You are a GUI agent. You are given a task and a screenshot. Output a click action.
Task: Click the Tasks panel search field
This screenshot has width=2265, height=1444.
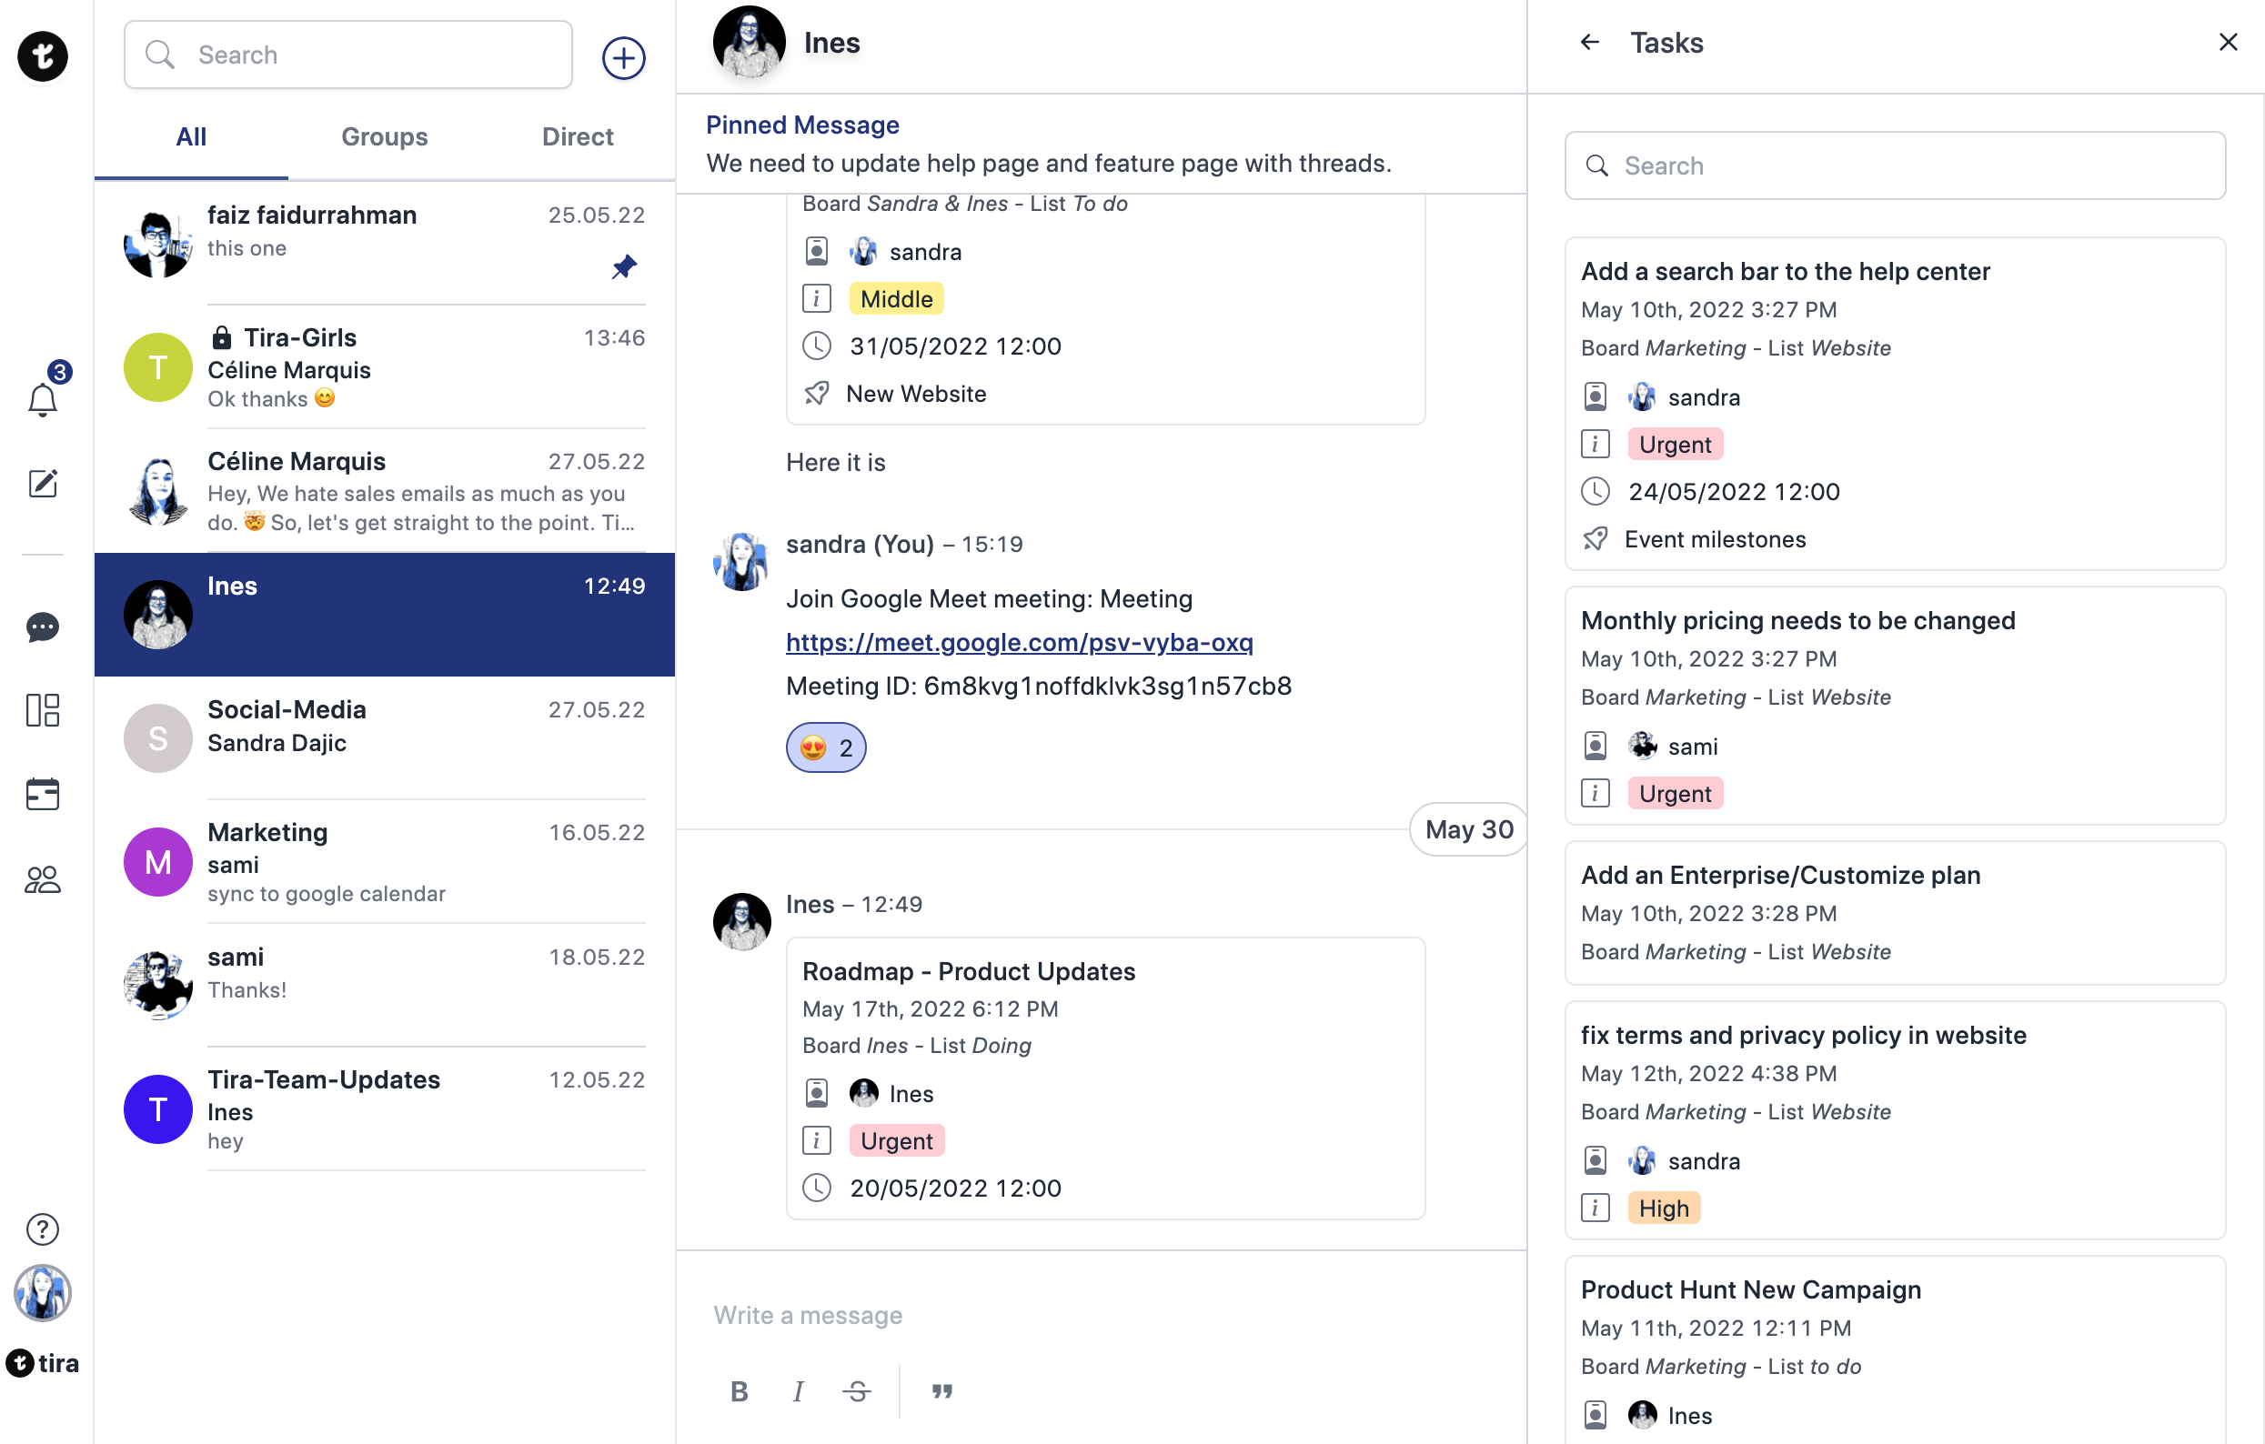(x=1895, y=166)
